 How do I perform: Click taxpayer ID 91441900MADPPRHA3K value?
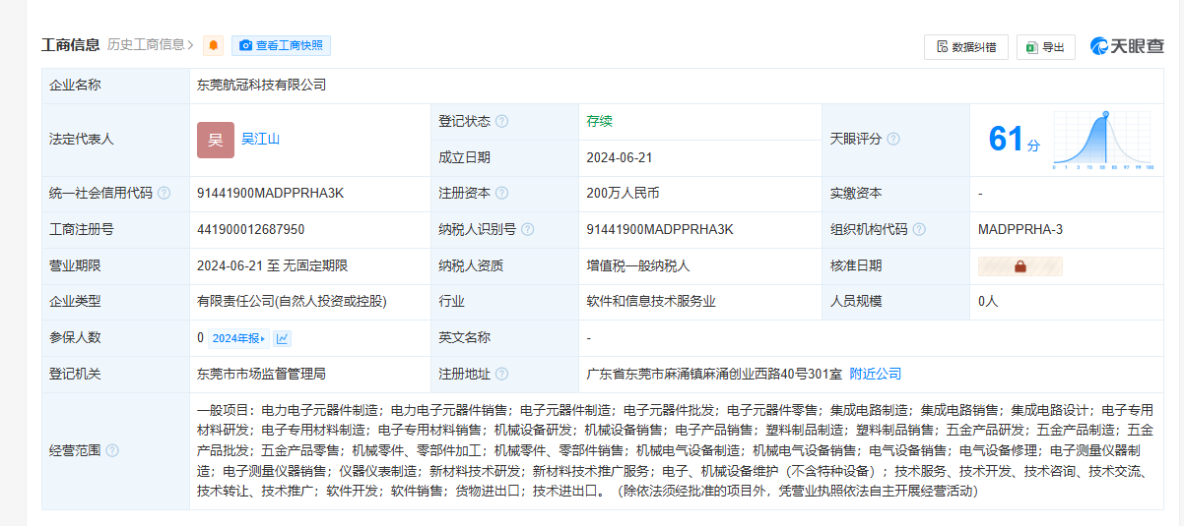point(659,230)
